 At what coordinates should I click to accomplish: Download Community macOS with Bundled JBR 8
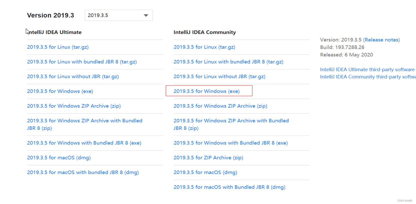point(229,187)
